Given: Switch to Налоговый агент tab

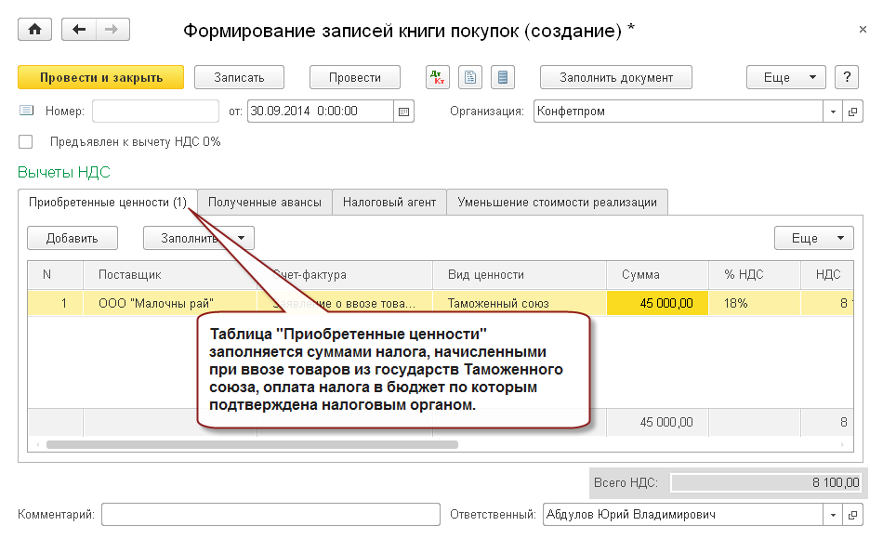Looking at the screenshot, I should [389, 202].
